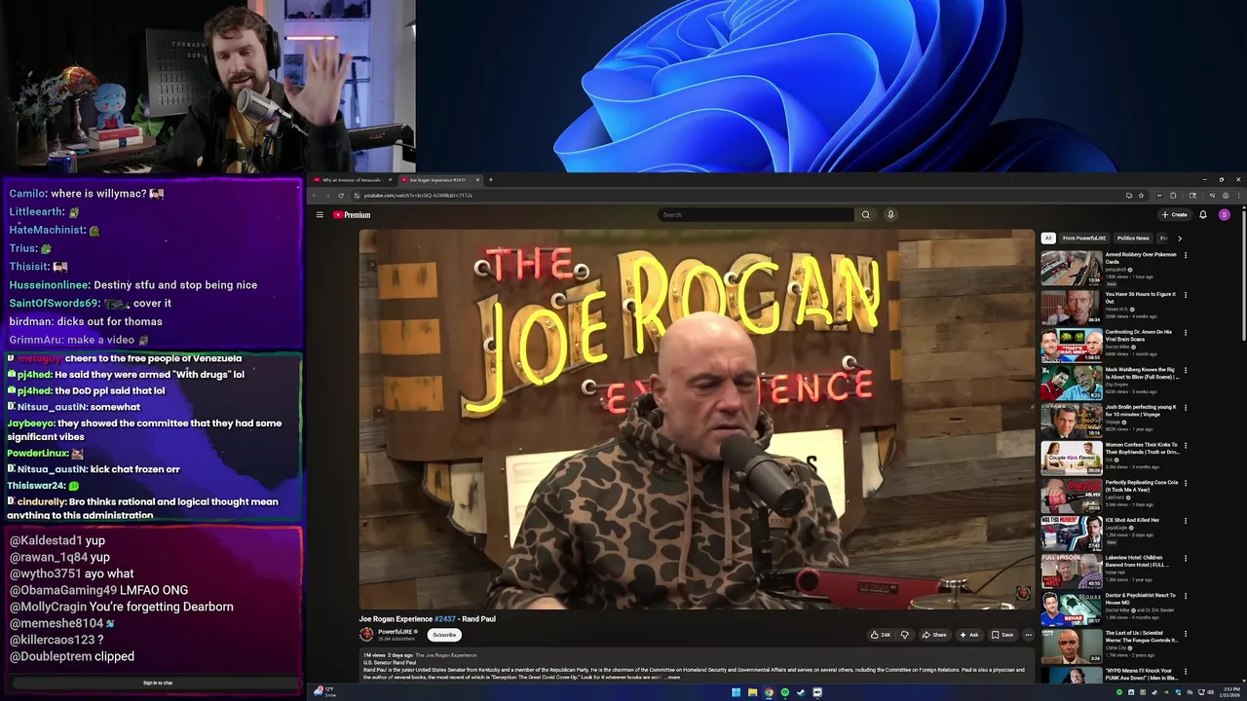Open Windows Start menu on taskbar

tap(736, 692)
